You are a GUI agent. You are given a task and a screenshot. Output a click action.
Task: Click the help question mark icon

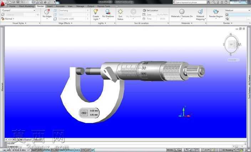pyautogui.click(x=226, y=2)
